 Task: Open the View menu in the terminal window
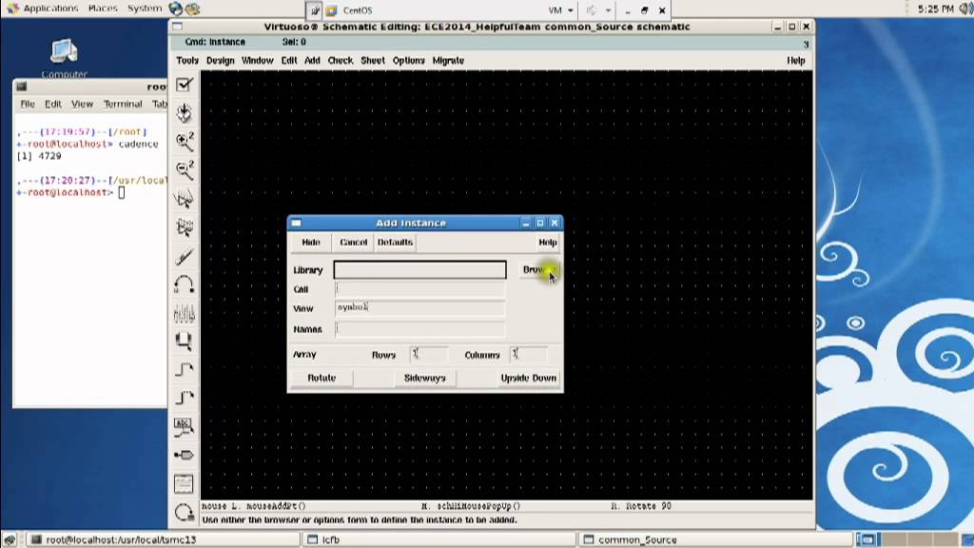82,104
